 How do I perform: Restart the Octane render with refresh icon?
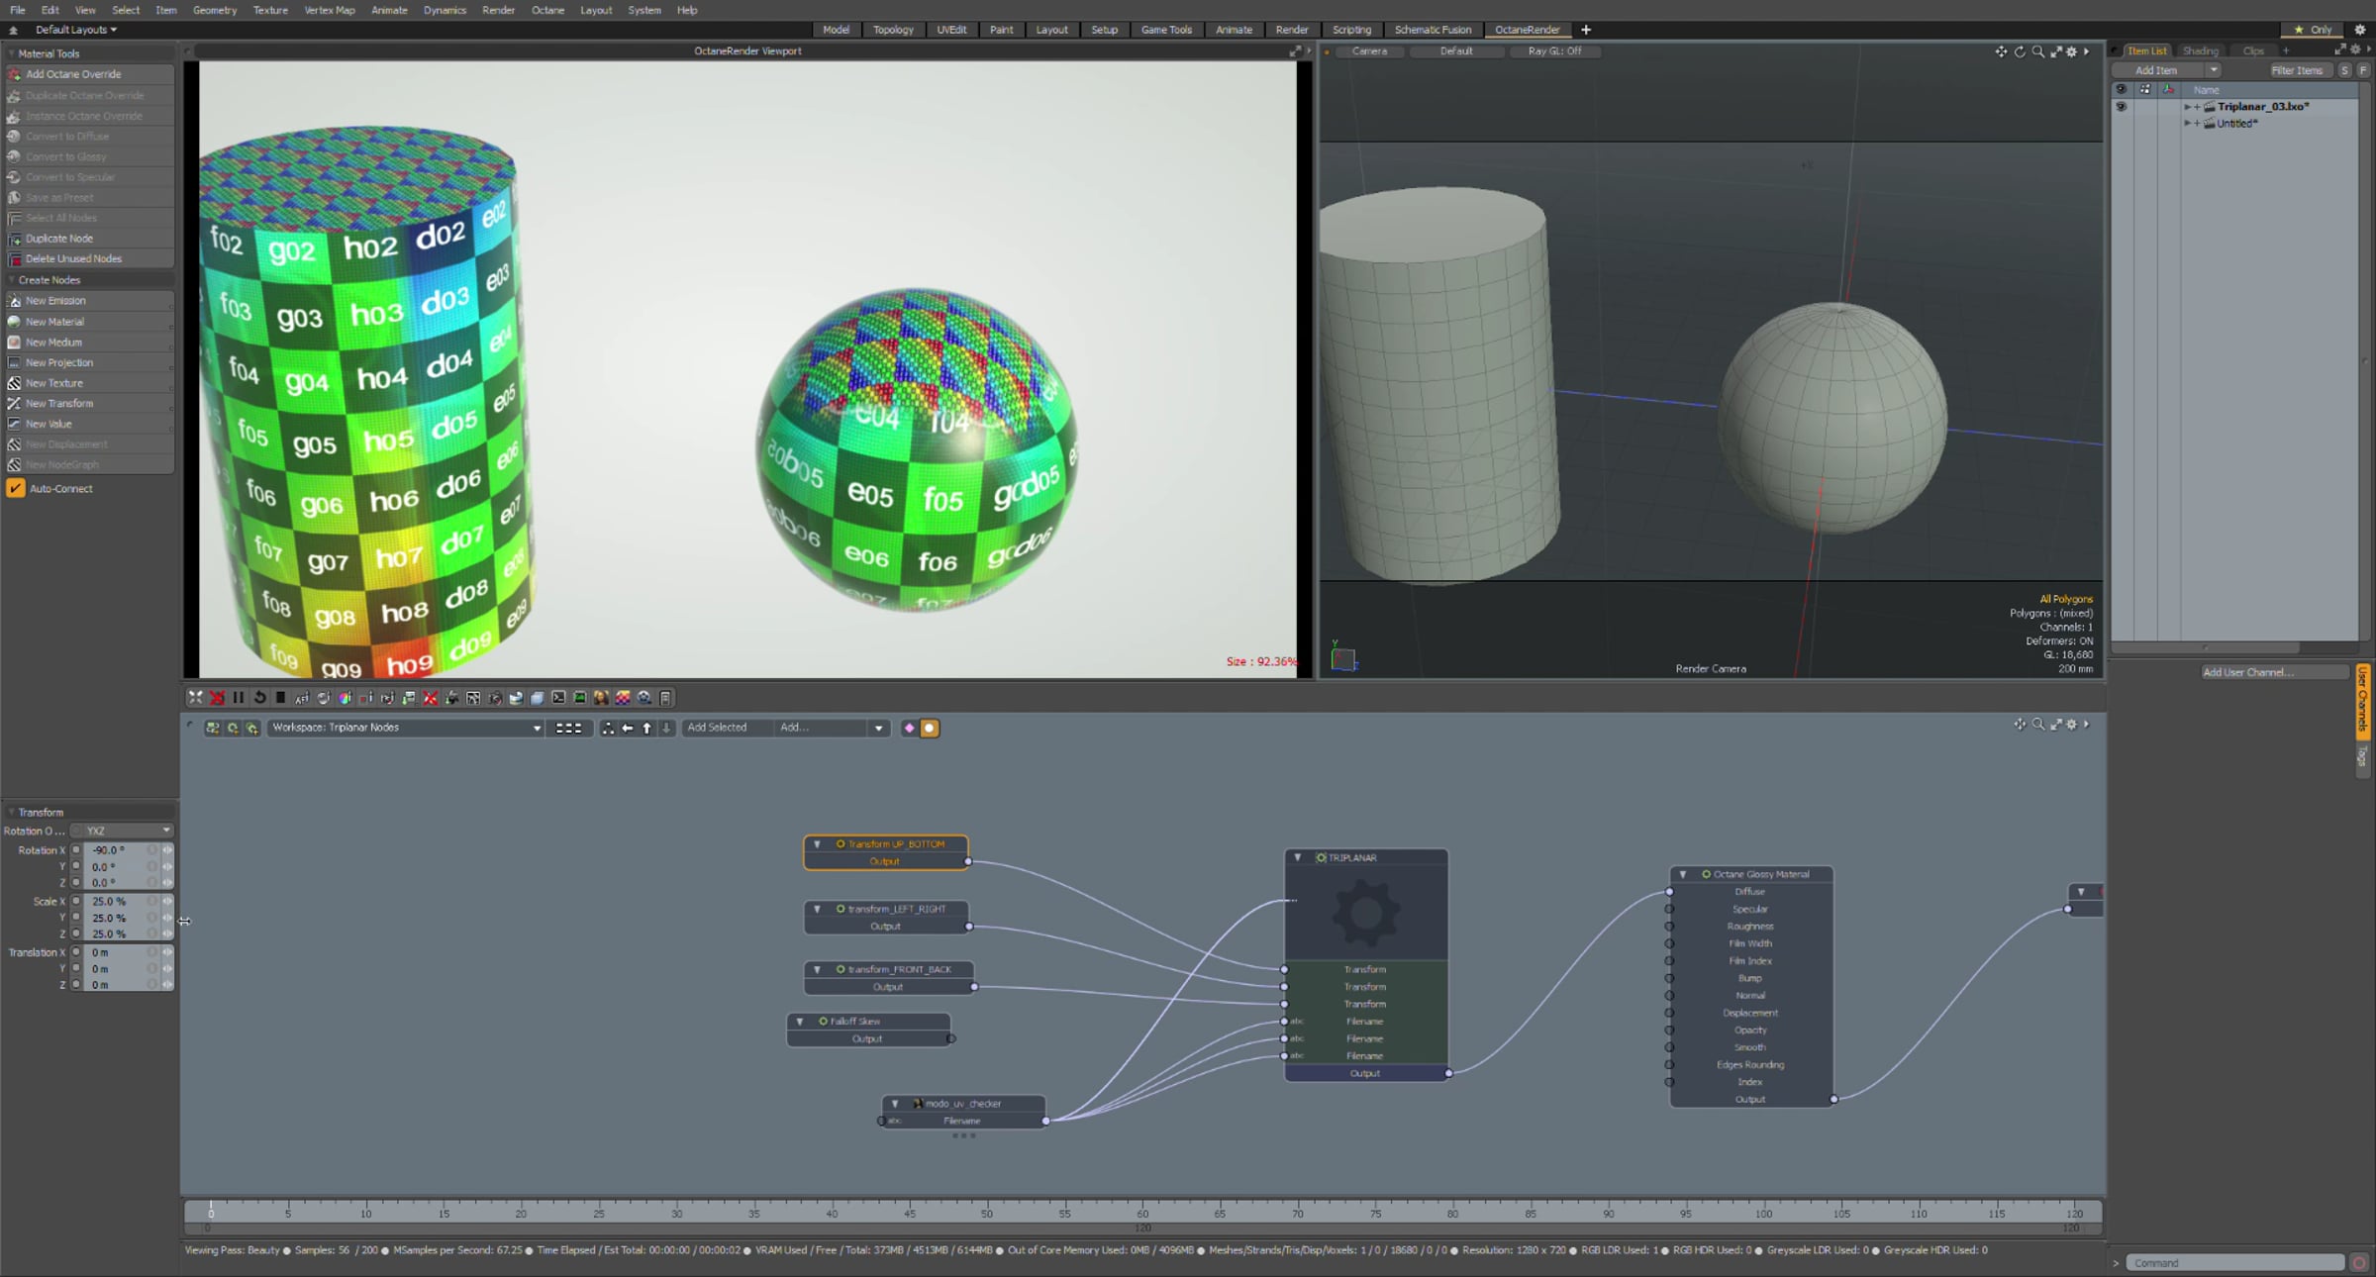(259, 698)
